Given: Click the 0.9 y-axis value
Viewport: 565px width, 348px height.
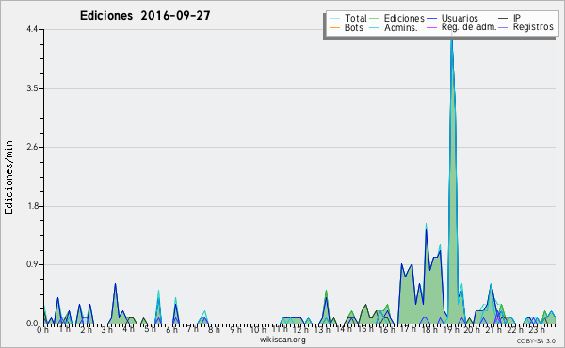Looking at the screenshot, I should click(x=32, y=265).
